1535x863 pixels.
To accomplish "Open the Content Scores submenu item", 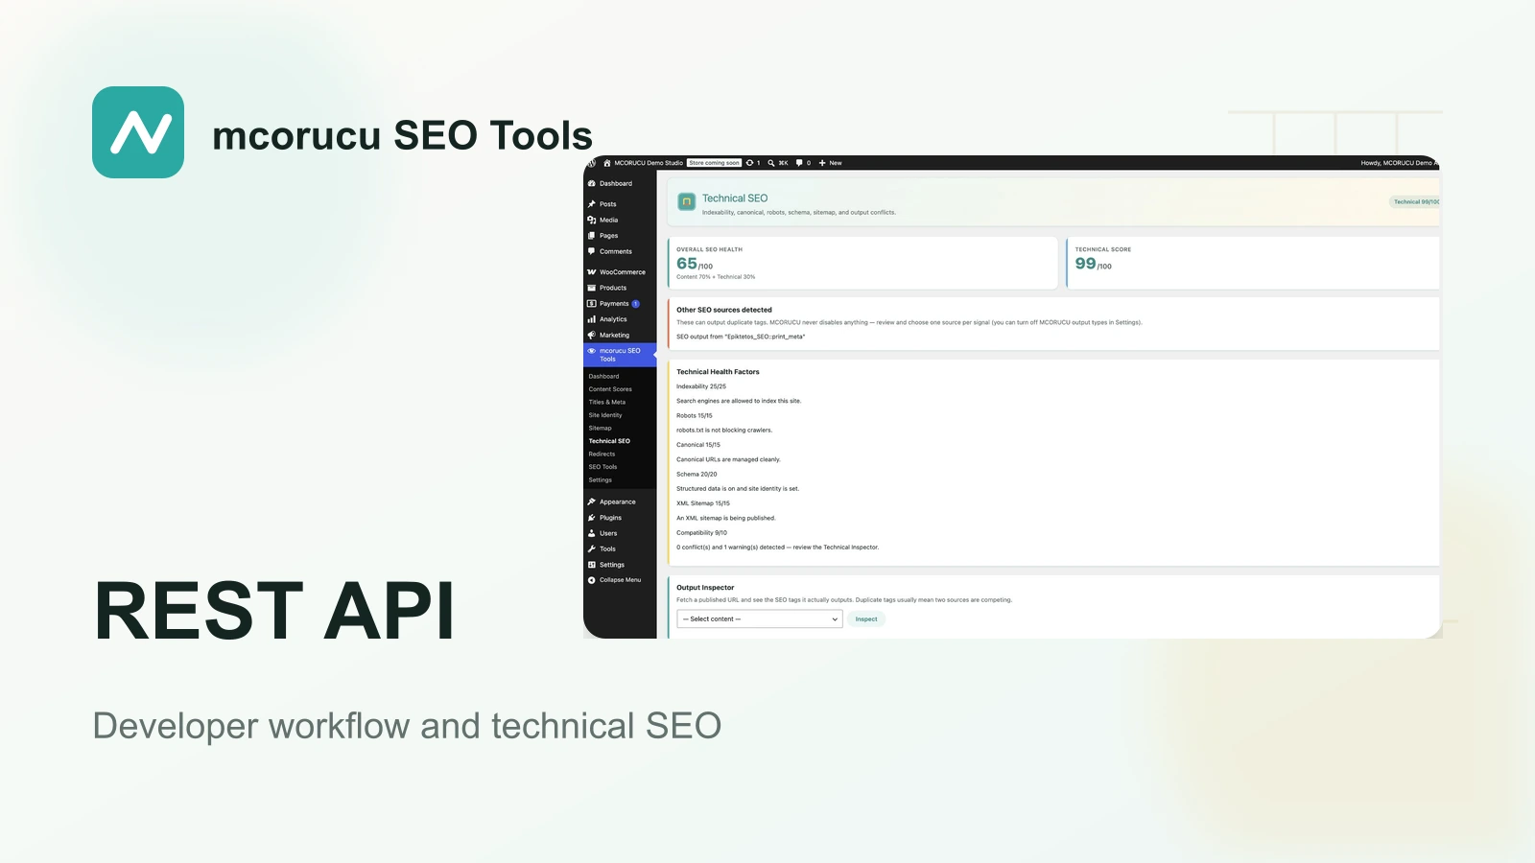I will click(610, 389).
